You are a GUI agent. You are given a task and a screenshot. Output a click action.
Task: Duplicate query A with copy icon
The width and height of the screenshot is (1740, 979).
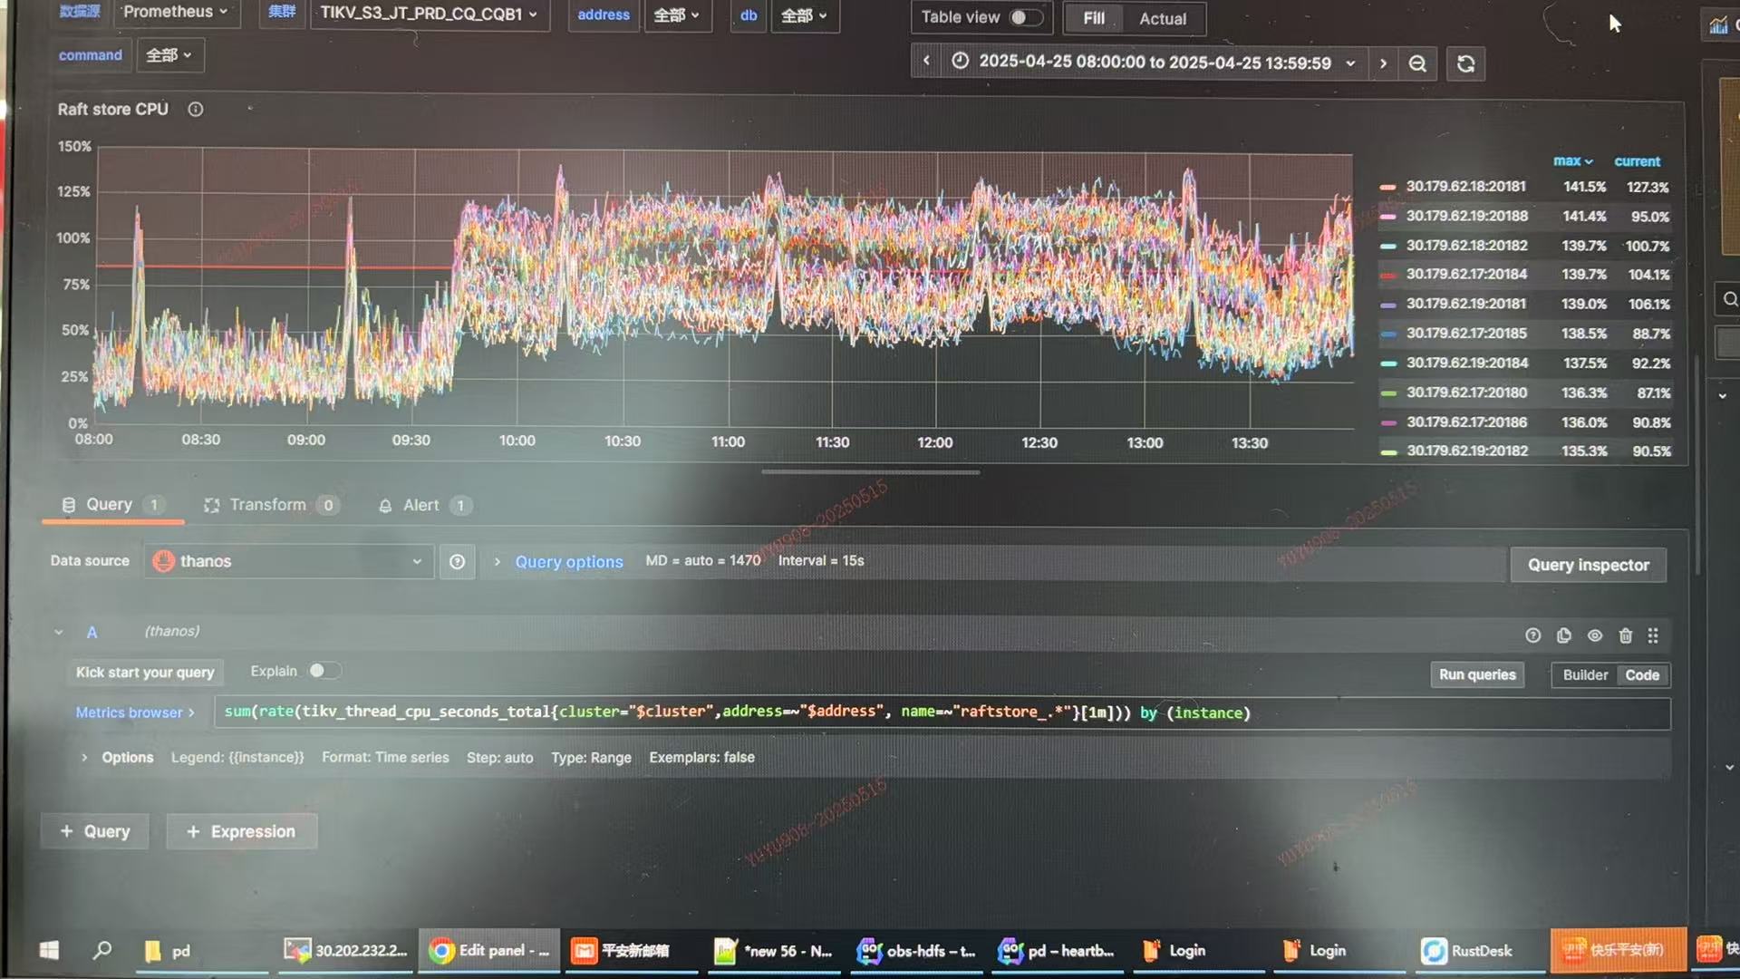pos(1563,635)
